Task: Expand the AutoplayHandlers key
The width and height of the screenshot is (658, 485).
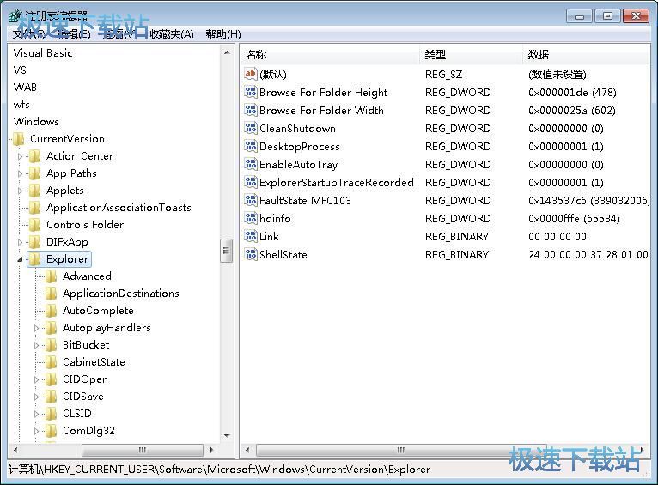Action: point(36,328)
